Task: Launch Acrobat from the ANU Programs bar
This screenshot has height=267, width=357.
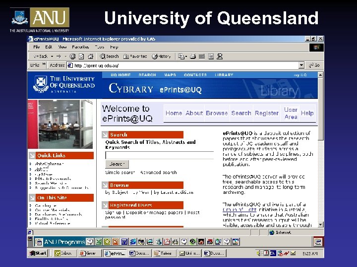Action: point(167,242)
